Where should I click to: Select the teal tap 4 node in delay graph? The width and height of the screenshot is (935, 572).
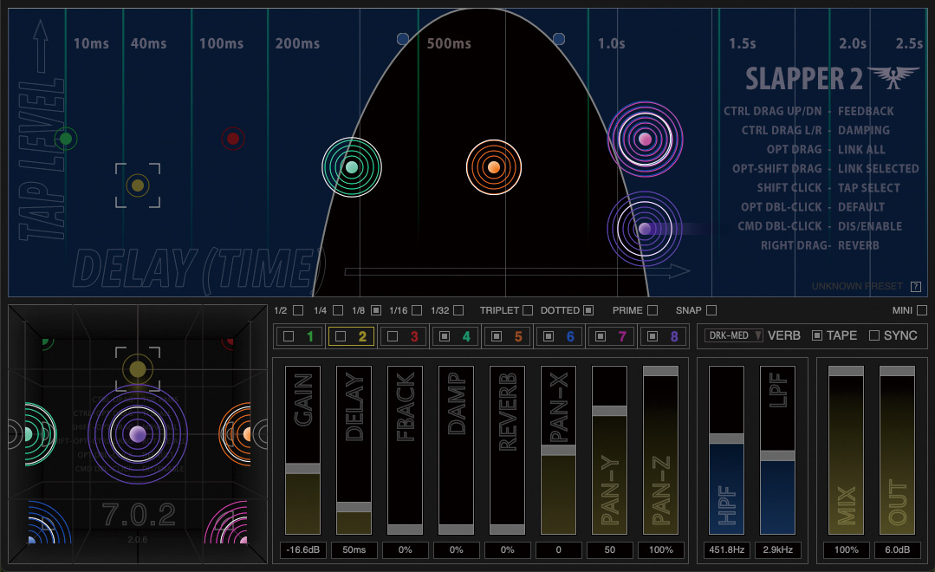(x=352, y=167)
